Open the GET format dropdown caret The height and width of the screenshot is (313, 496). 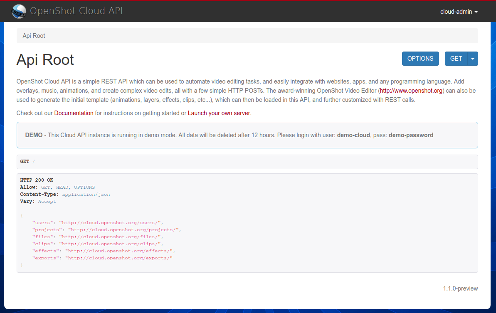tap(473, 59)
